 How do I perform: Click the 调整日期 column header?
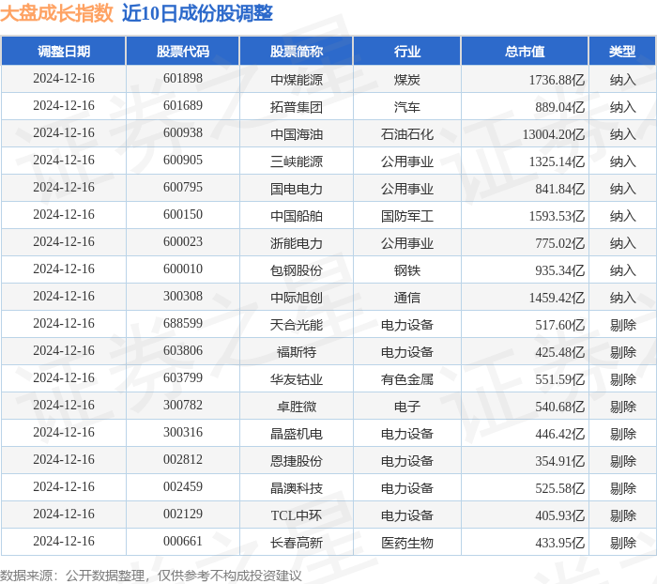click(64, 51)
